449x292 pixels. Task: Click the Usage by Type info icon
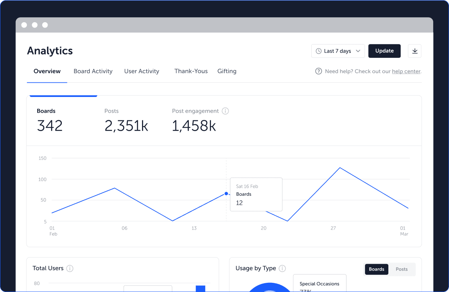[x=282, y=268]
